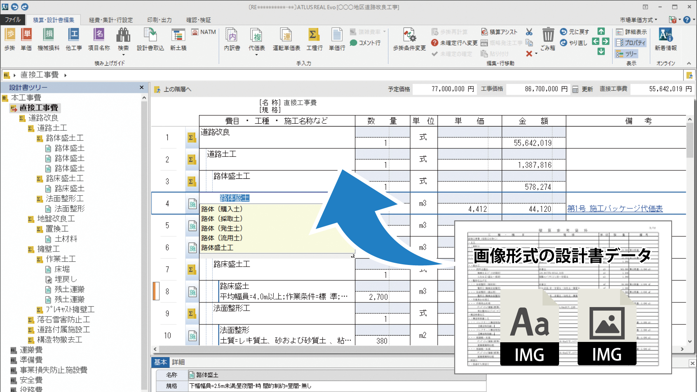Switch to 印刷・出力 tab
Image resolution: width=697 pixels, height=392 pixels.
(x=159, y=20)
